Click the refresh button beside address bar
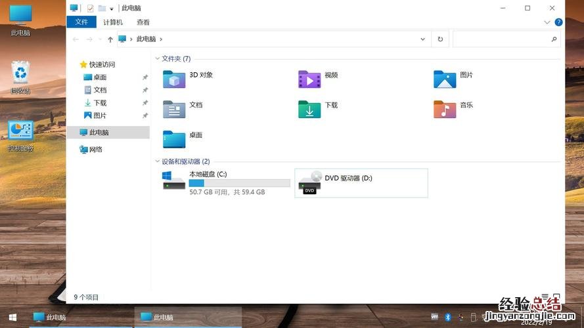584x328 pixels. pos(440,39)
